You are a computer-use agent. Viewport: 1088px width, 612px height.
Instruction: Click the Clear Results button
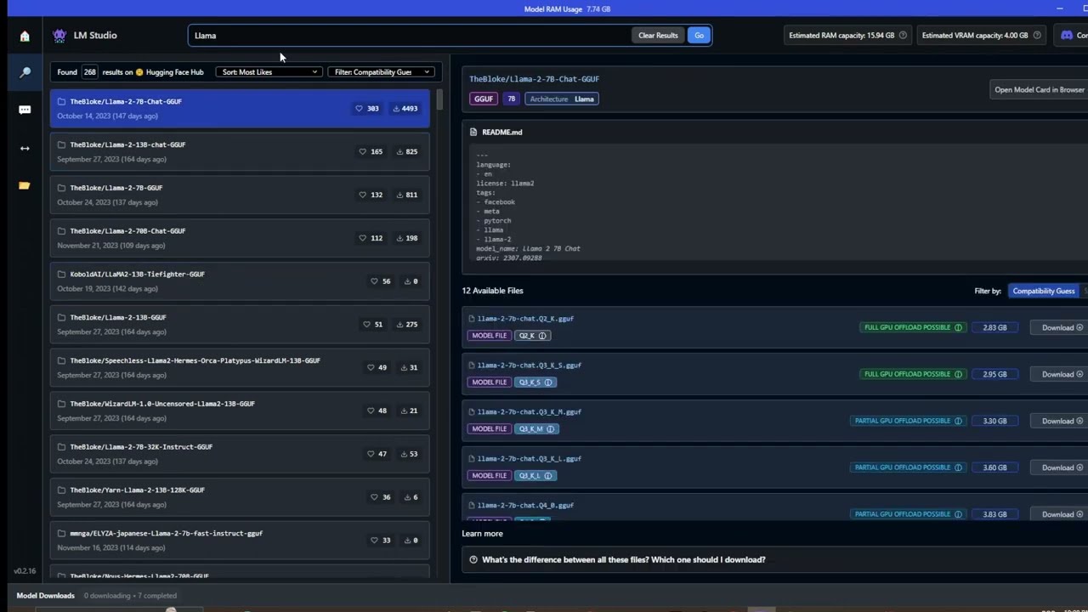[658, 36]
